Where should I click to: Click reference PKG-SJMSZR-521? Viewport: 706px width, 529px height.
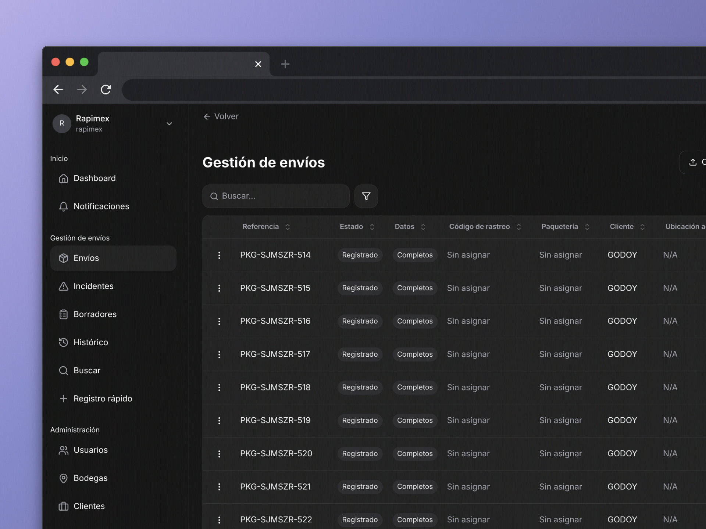tap(275, 487)
